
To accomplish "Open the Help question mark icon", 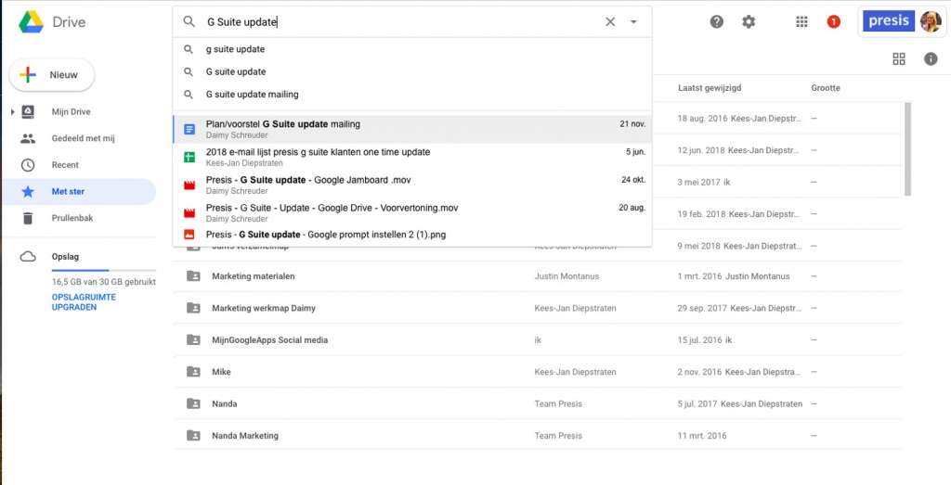I will click(717, 22).
